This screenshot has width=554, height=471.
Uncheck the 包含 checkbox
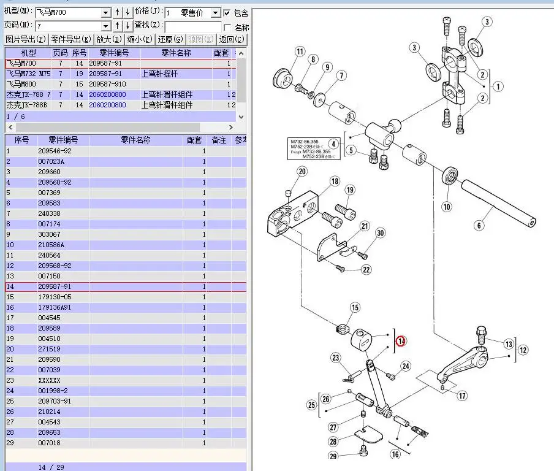[x=228, y=12]
